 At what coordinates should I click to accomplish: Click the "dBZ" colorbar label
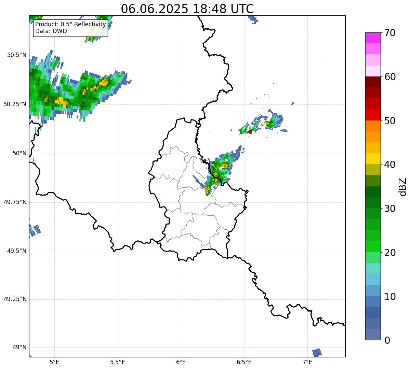[x=402, y=186]
